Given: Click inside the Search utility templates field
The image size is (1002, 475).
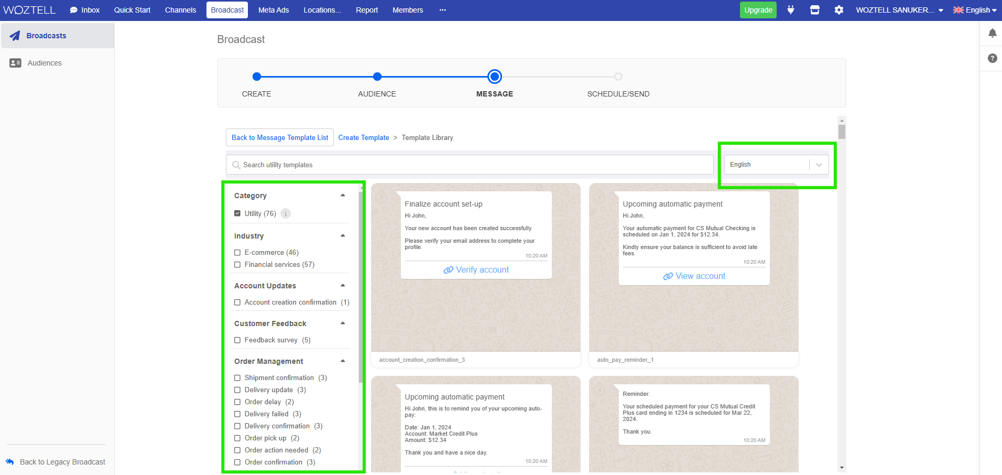Looking at the screenshot, I should point(469,164).
